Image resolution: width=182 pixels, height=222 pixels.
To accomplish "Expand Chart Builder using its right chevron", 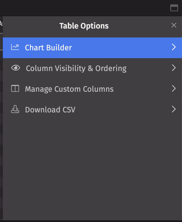I will (174, 47).
